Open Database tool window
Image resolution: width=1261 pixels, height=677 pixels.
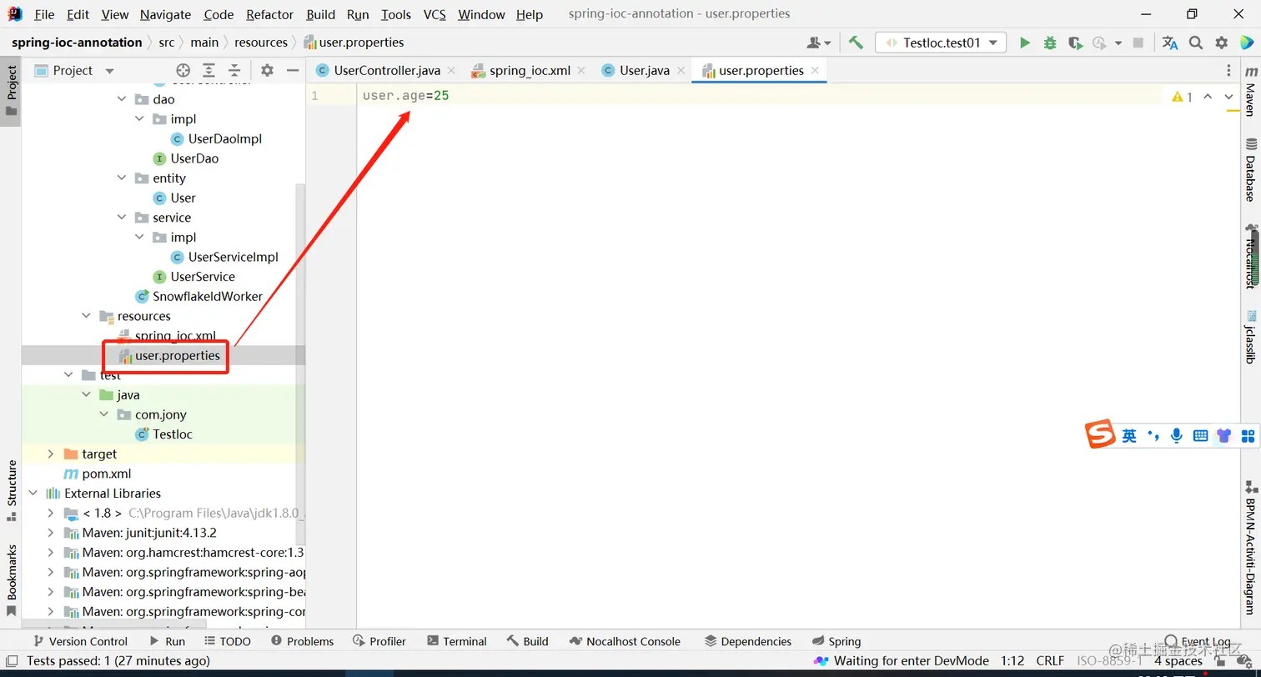point(1250,170)
